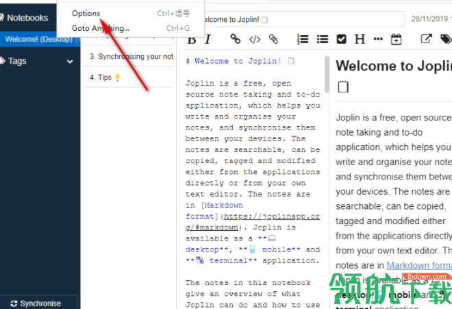The image size is (452, 309).
Task: Open note '4. Tips'
Action: [x=128, y=77]
